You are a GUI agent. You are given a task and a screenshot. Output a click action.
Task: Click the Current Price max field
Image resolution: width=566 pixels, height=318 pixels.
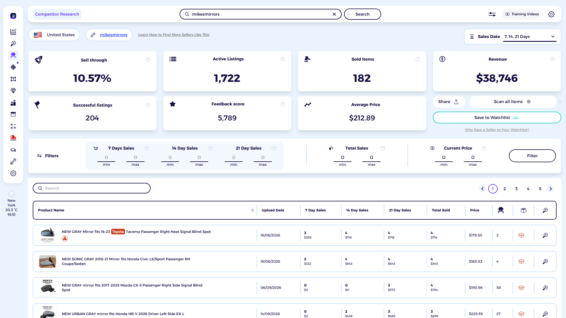(473, 158)
